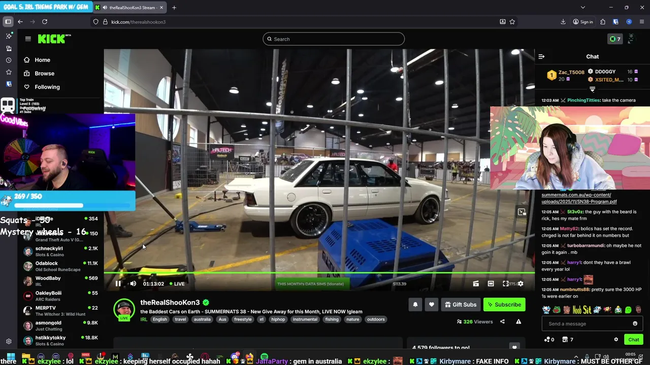Open browser extensions puzzle icon
The image size is (650, 365).
coord(603,22)
